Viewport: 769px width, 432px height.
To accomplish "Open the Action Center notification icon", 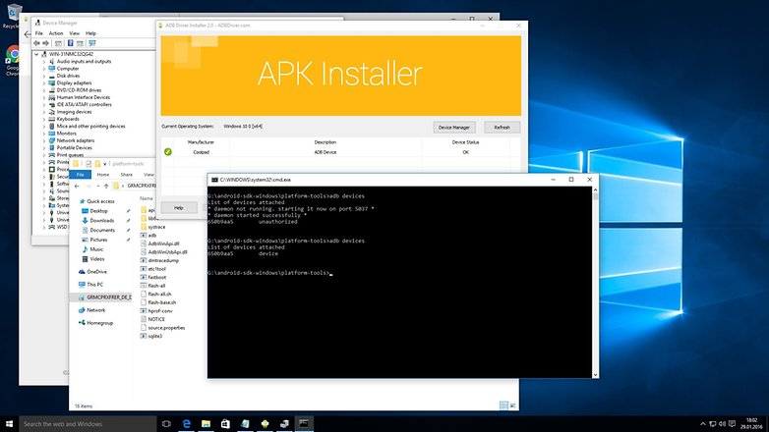I will point(733,424).
